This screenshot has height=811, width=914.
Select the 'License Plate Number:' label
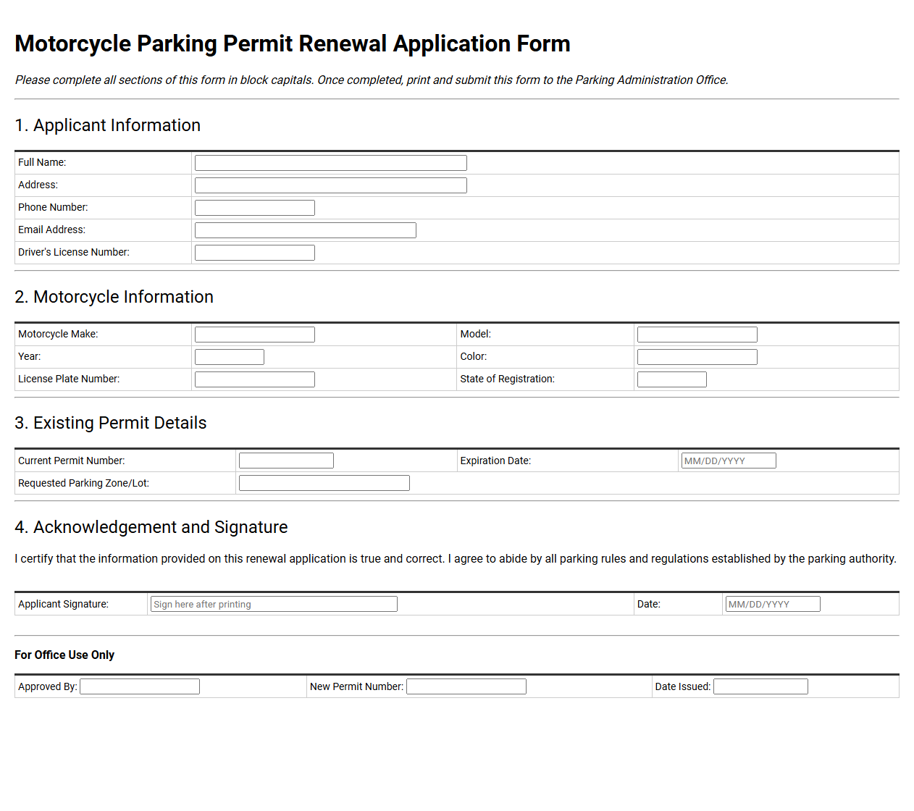pyautogui.click(x=69, y=379)
